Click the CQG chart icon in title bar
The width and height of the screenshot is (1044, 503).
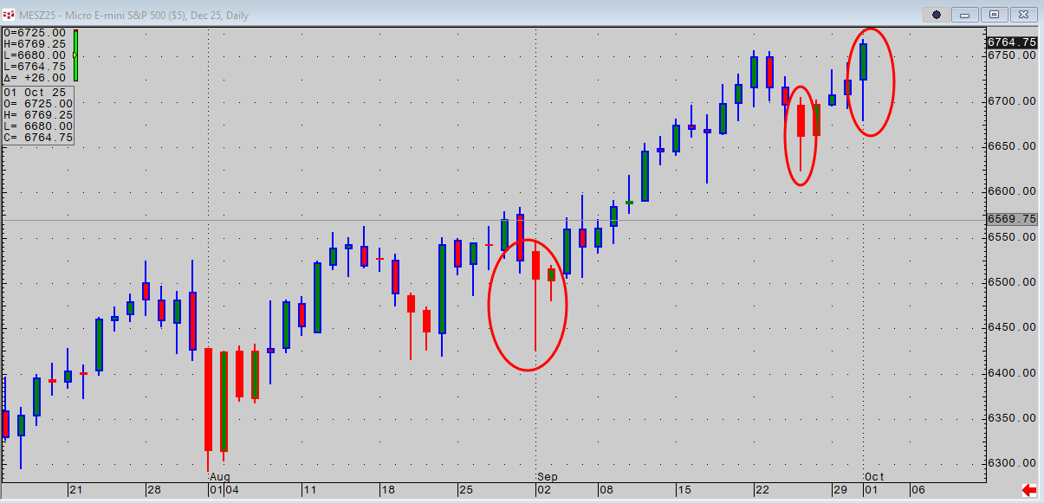tap(9, 15)
